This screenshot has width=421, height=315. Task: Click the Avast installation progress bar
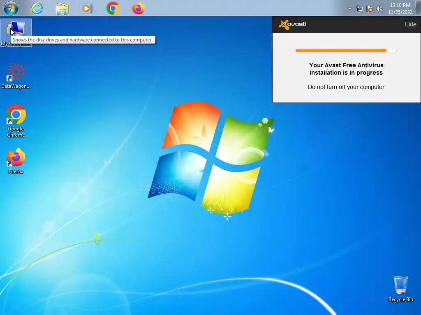tap(346, 50)
